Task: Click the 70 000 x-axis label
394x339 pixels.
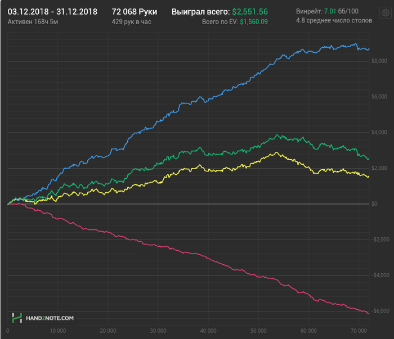Action: tap(359, 331)
